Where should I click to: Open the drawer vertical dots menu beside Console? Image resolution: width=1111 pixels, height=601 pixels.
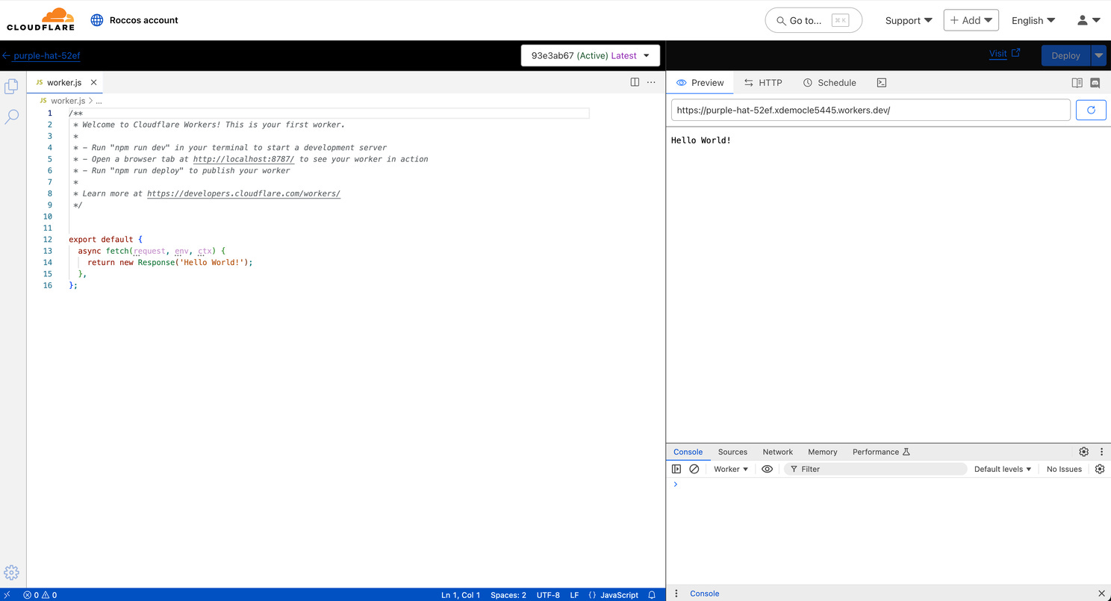click(x=676, y=594)
